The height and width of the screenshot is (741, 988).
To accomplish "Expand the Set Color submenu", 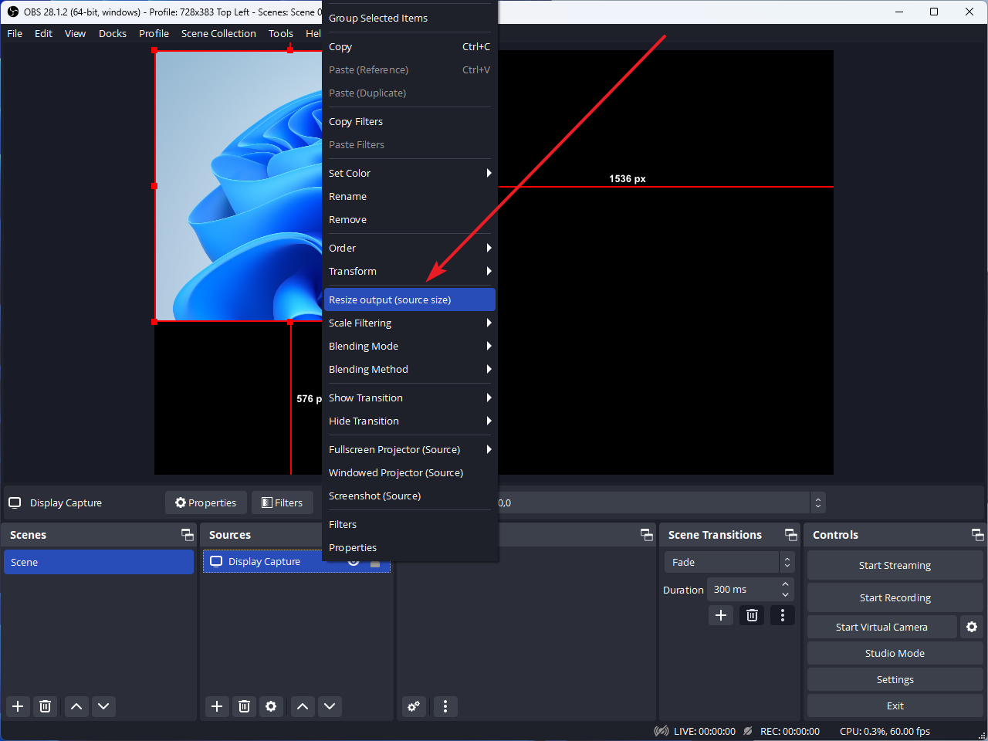I will 489,173.
